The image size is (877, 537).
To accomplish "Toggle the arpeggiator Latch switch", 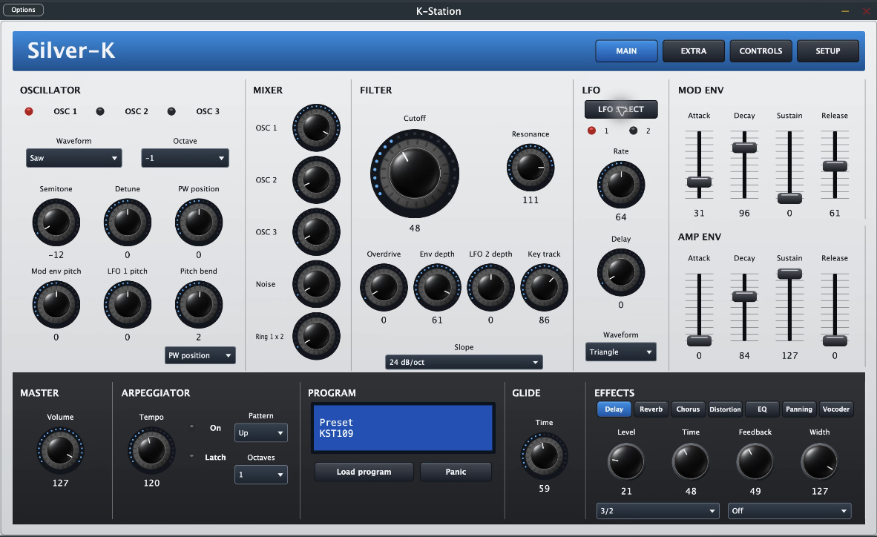I will 192,456.
